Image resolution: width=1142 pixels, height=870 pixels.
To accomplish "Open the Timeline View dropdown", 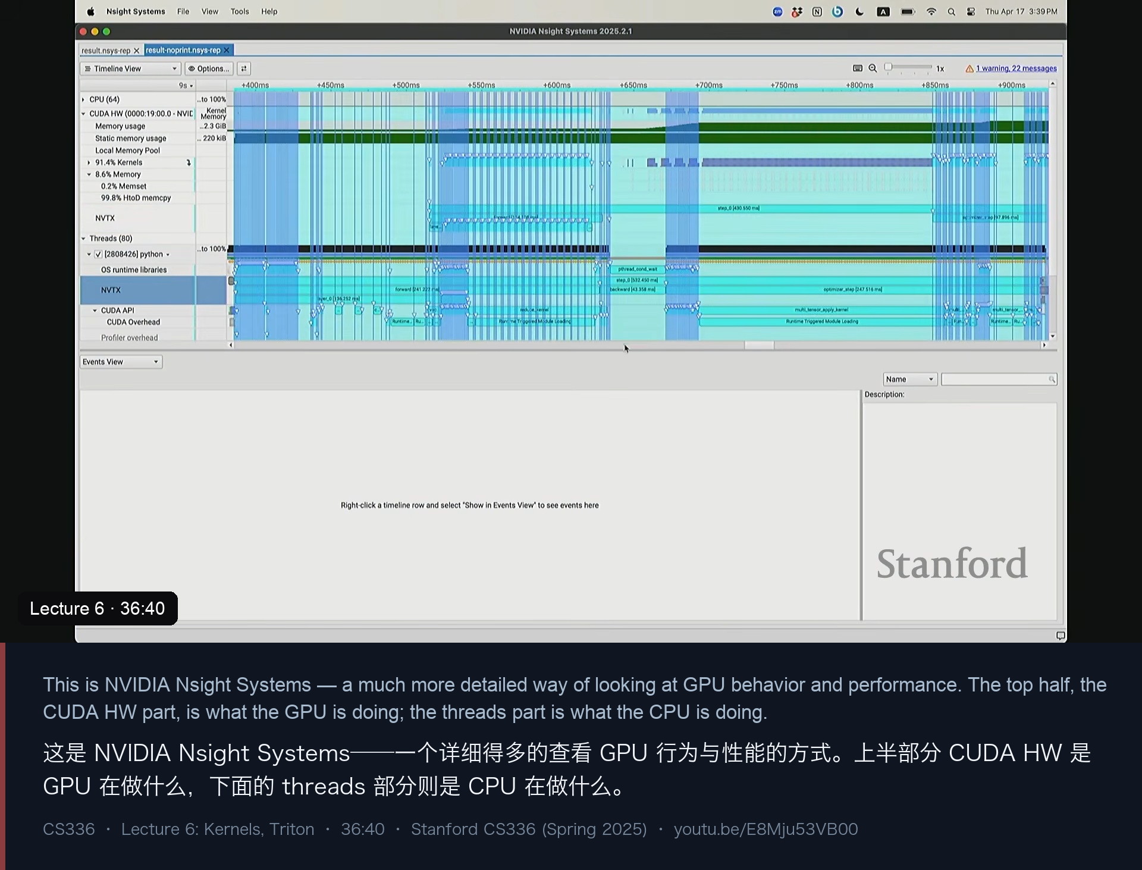I will coord(130,68).
